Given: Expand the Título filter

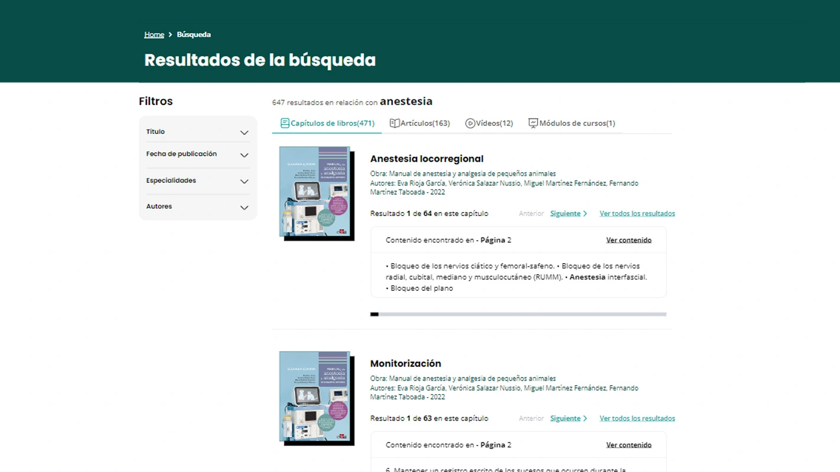Looking at the screenshot, I should pos(244,133).
